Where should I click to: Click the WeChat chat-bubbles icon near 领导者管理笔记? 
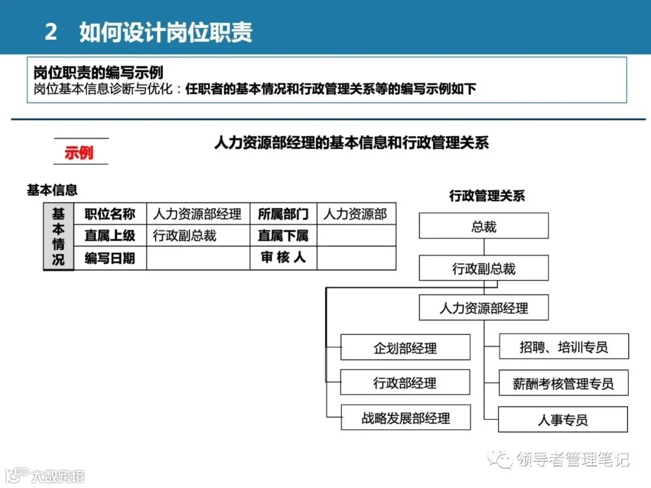pos(500,459)
